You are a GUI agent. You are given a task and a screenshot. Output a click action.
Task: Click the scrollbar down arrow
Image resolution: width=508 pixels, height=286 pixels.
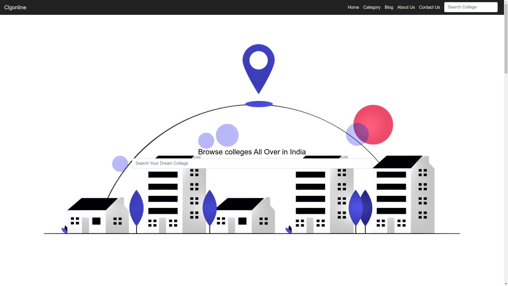[506, 284]
